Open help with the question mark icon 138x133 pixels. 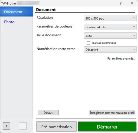[x=121, y=3]
